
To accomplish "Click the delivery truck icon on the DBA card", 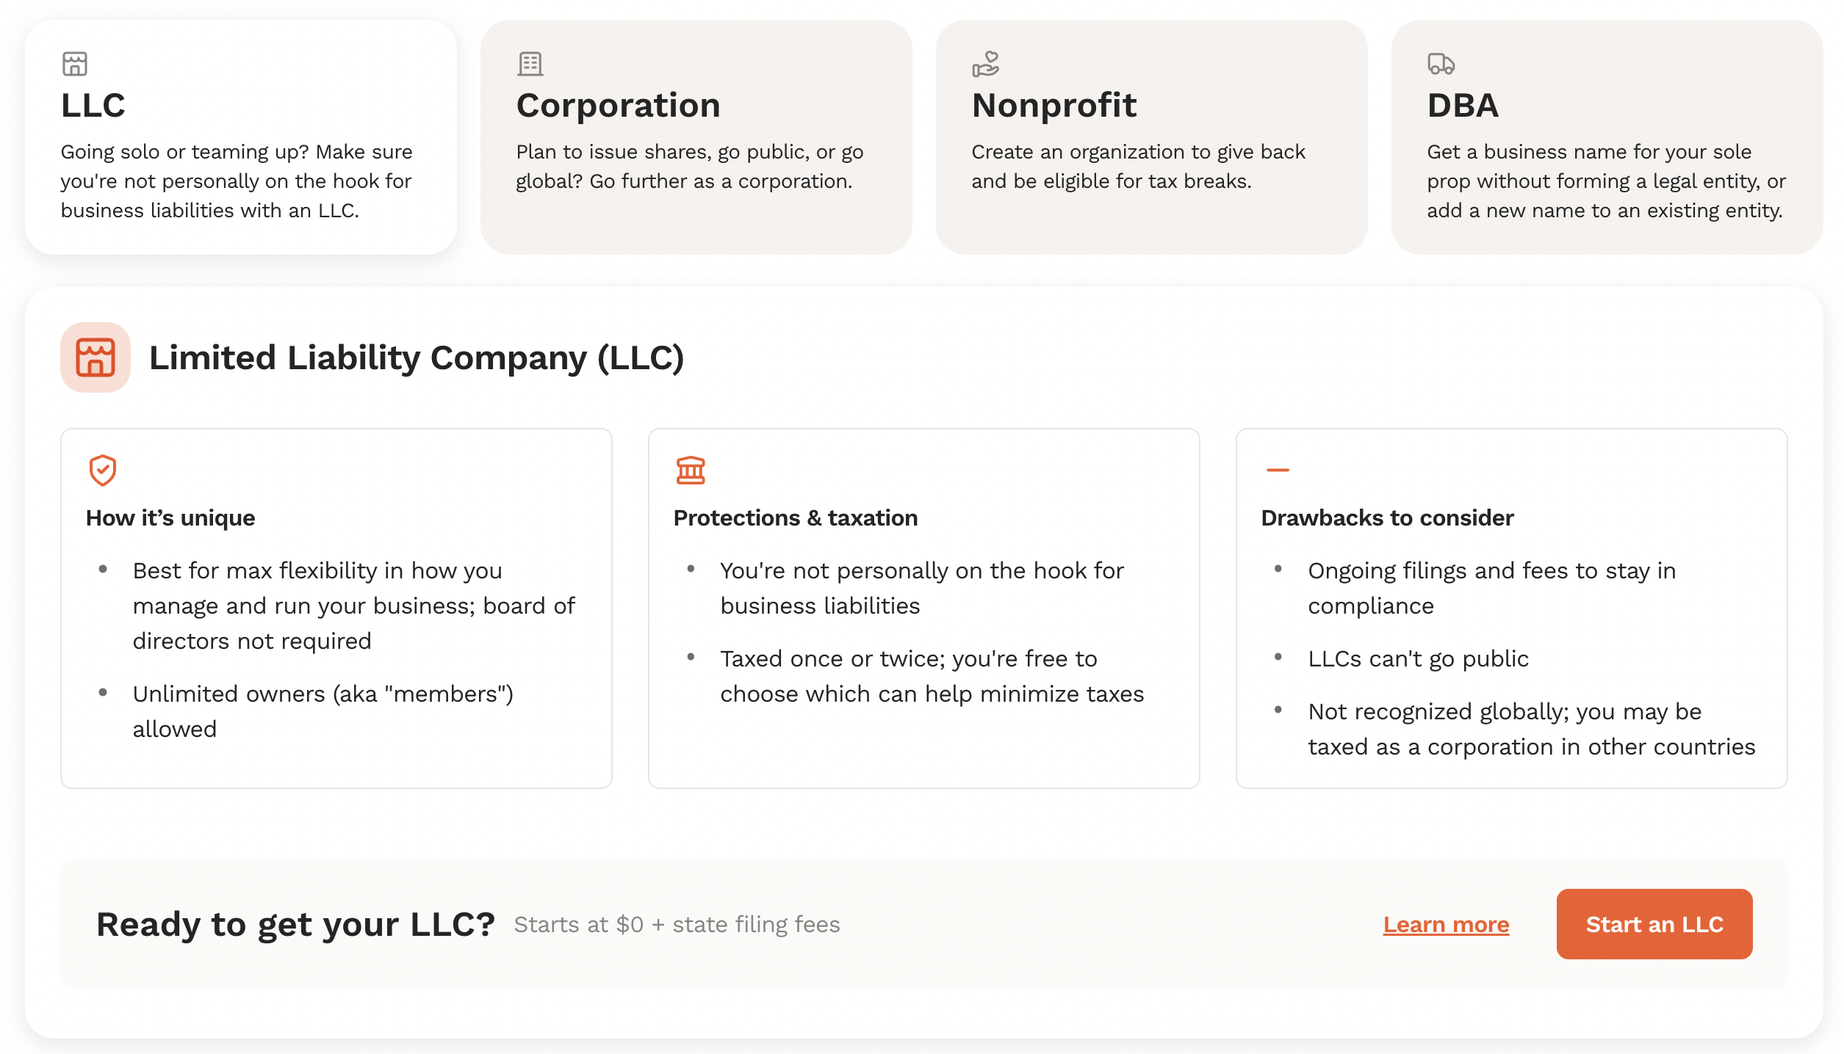I will (x=1441, y=65).
